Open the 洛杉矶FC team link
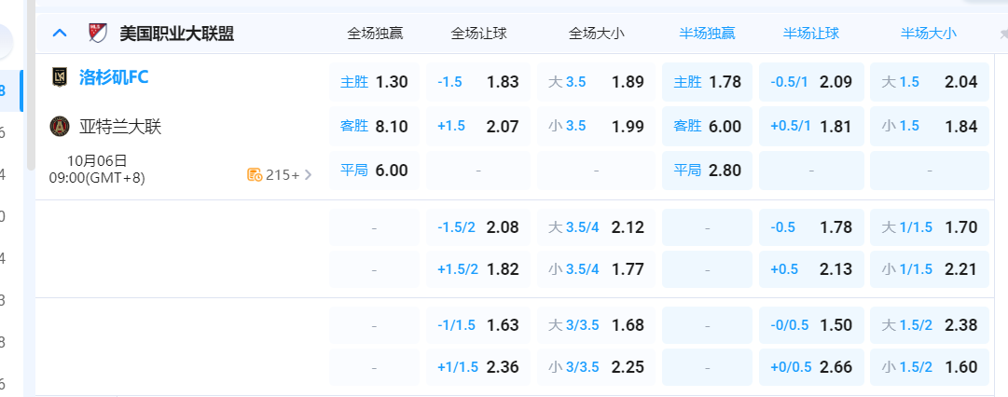The width and height of the screenshot is (1008, 397). coord(114,78)
